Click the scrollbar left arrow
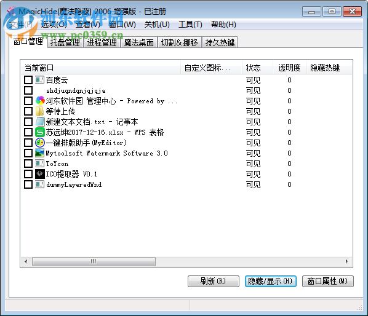 pos(26,261)
